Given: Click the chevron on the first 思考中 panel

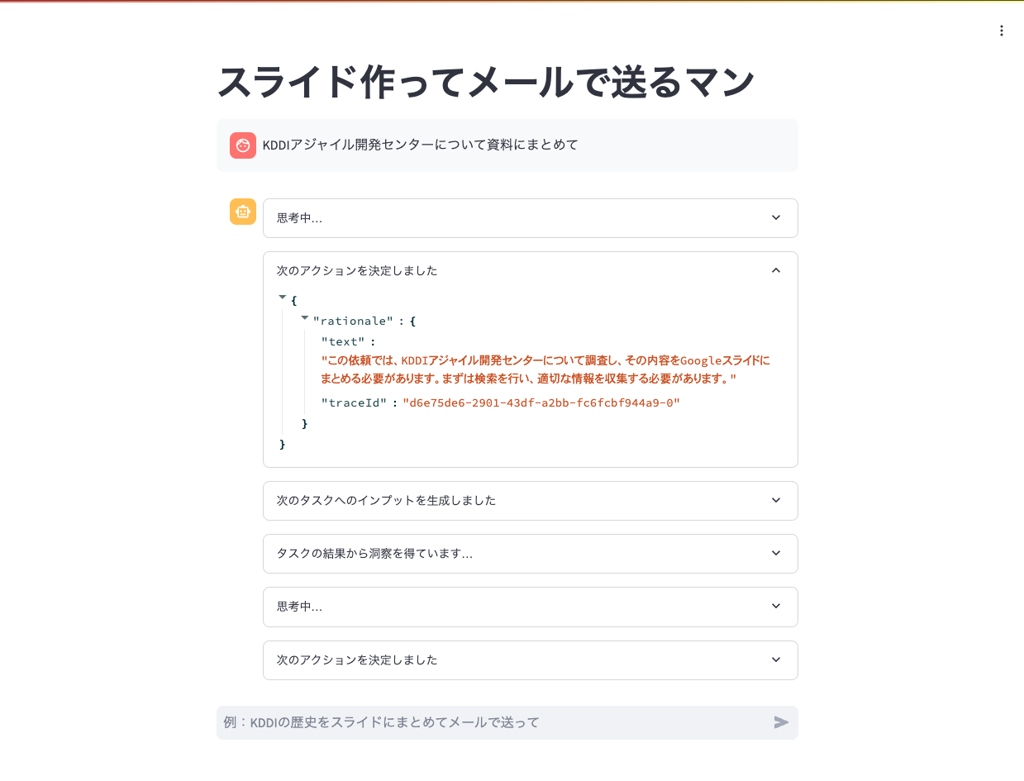Looking at the screenshot, I should pos(775,217).
